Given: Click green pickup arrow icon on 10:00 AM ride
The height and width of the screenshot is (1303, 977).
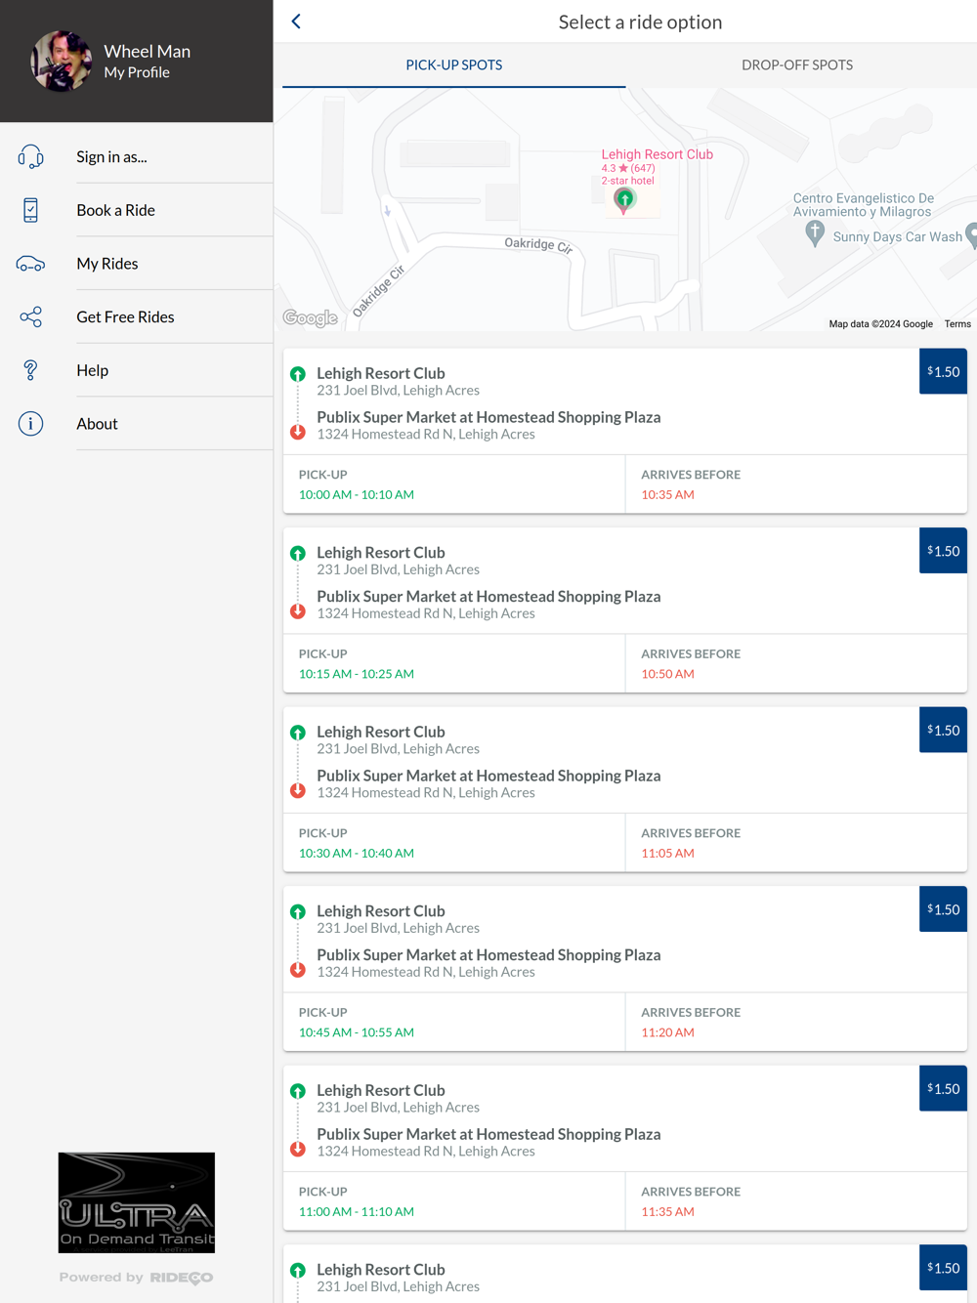Looking at the screenshot, I should (x=298, y=374).
